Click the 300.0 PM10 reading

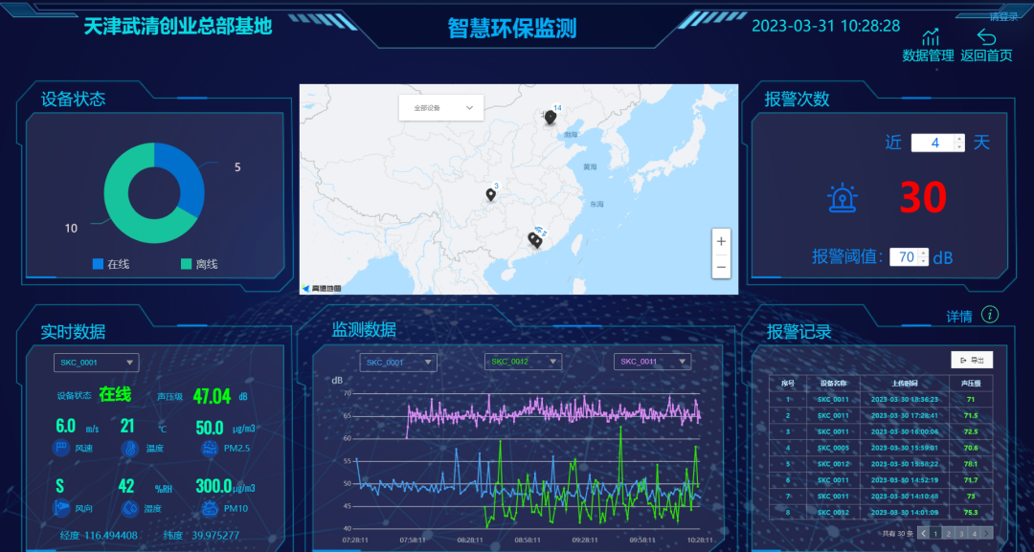click(x=214, y=486)
